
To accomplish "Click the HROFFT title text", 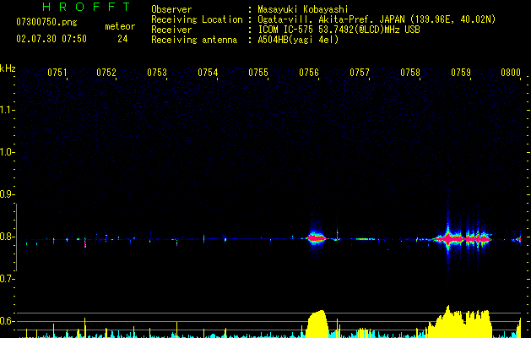I will [87, 7].
